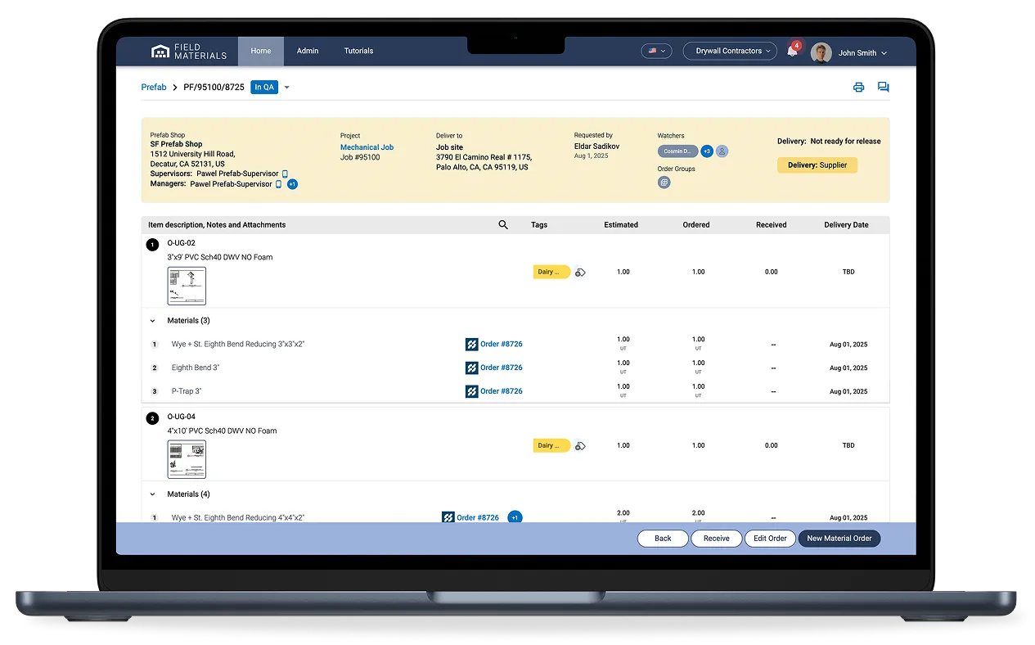1035x645 pixels.
Task: Click the O-UG-02 item title
Action: [182, 243]
